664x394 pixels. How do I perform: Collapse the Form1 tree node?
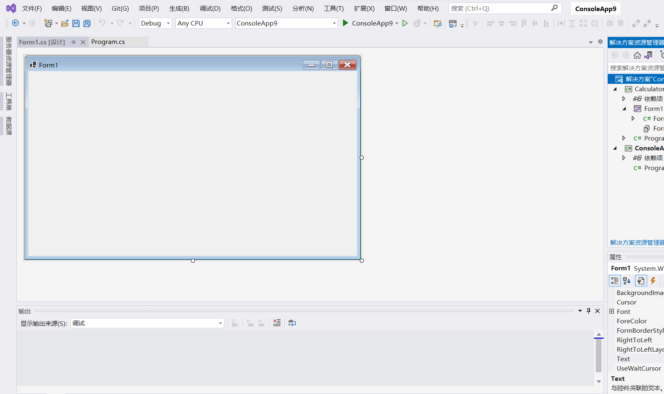click(x=624, y=108)
